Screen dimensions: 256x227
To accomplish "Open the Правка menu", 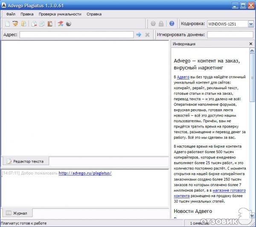I will (27, 14).
